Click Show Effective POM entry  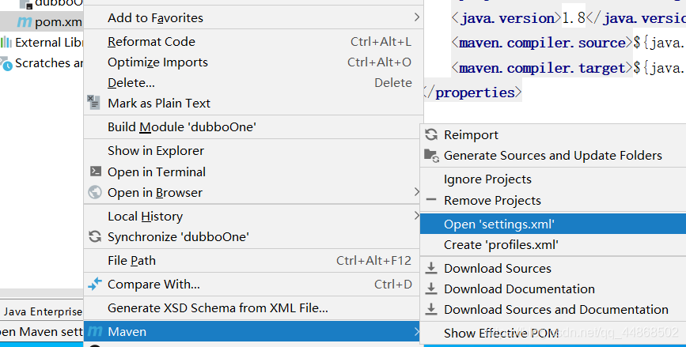[x=502, y=334]
